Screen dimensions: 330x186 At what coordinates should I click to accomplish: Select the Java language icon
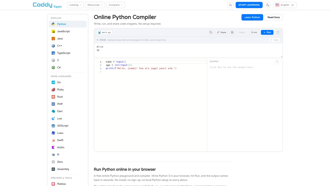tap(53, 38)
